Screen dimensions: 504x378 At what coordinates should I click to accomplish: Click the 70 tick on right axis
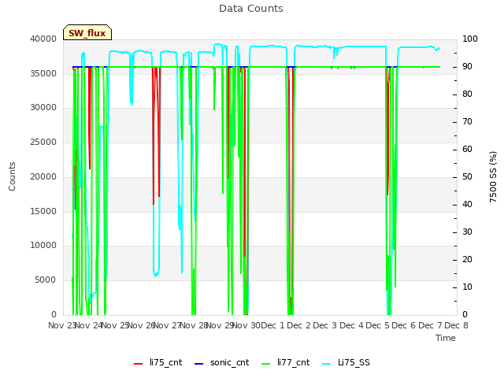click(467, 122)
